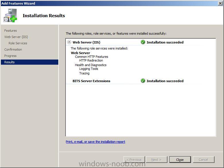Click the Next button
224x168 pixels.
pyautogui.click(x=157, y=160)
